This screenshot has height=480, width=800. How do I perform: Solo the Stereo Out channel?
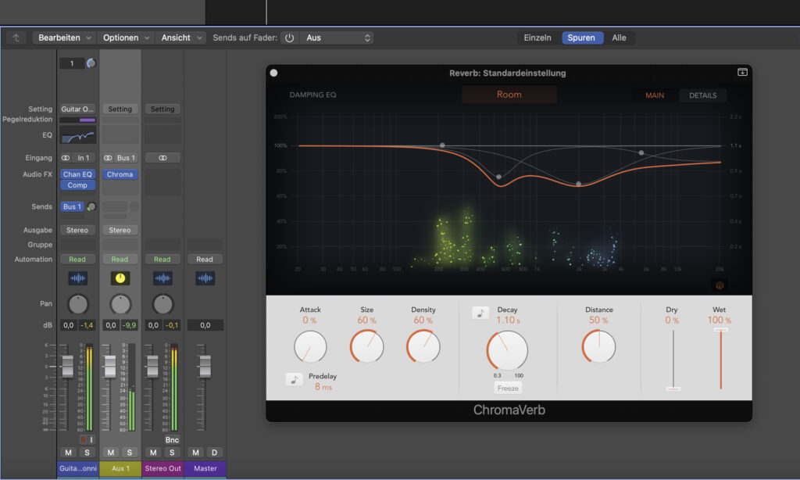tap(171, 453)
